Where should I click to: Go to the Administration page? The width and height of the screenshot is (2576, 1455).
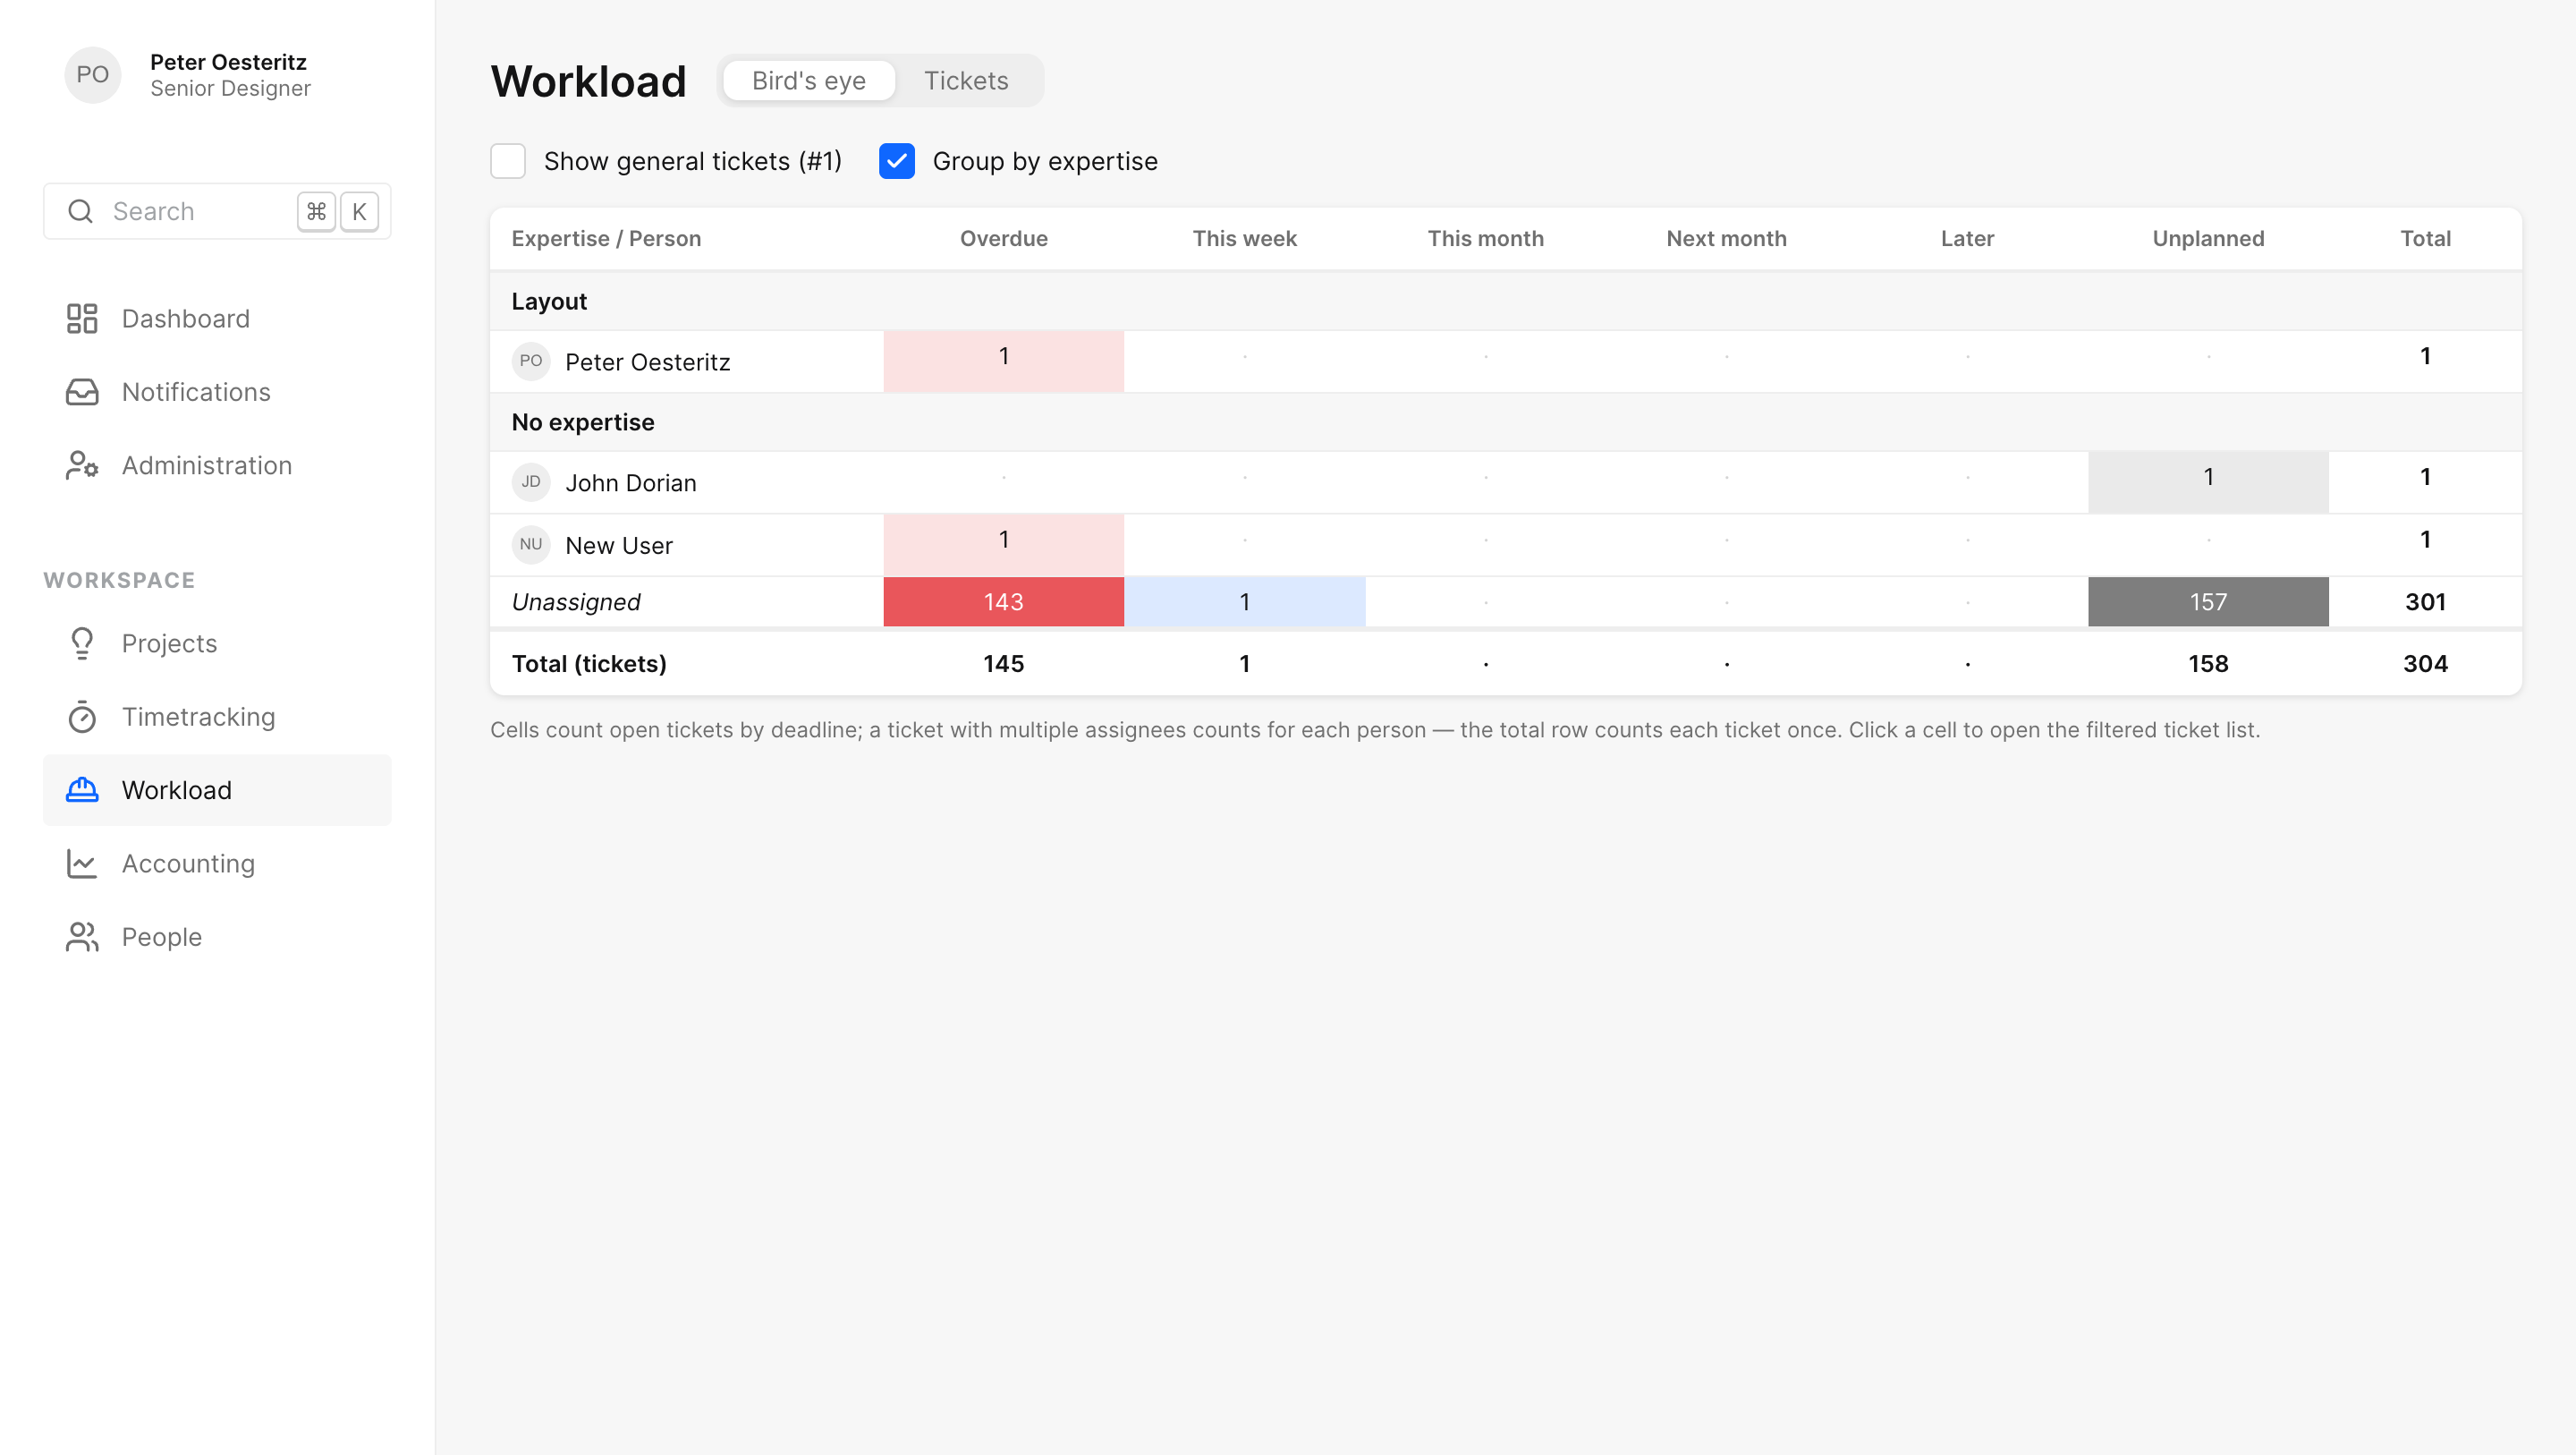(217, 465)
